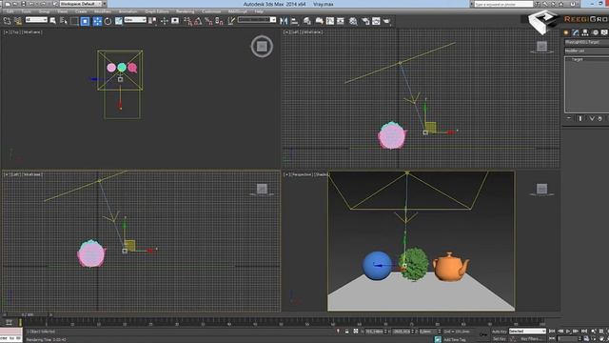Toggle the 3D Snaps button
Viewport: 609px width, 343px height.
pos(187,21)
